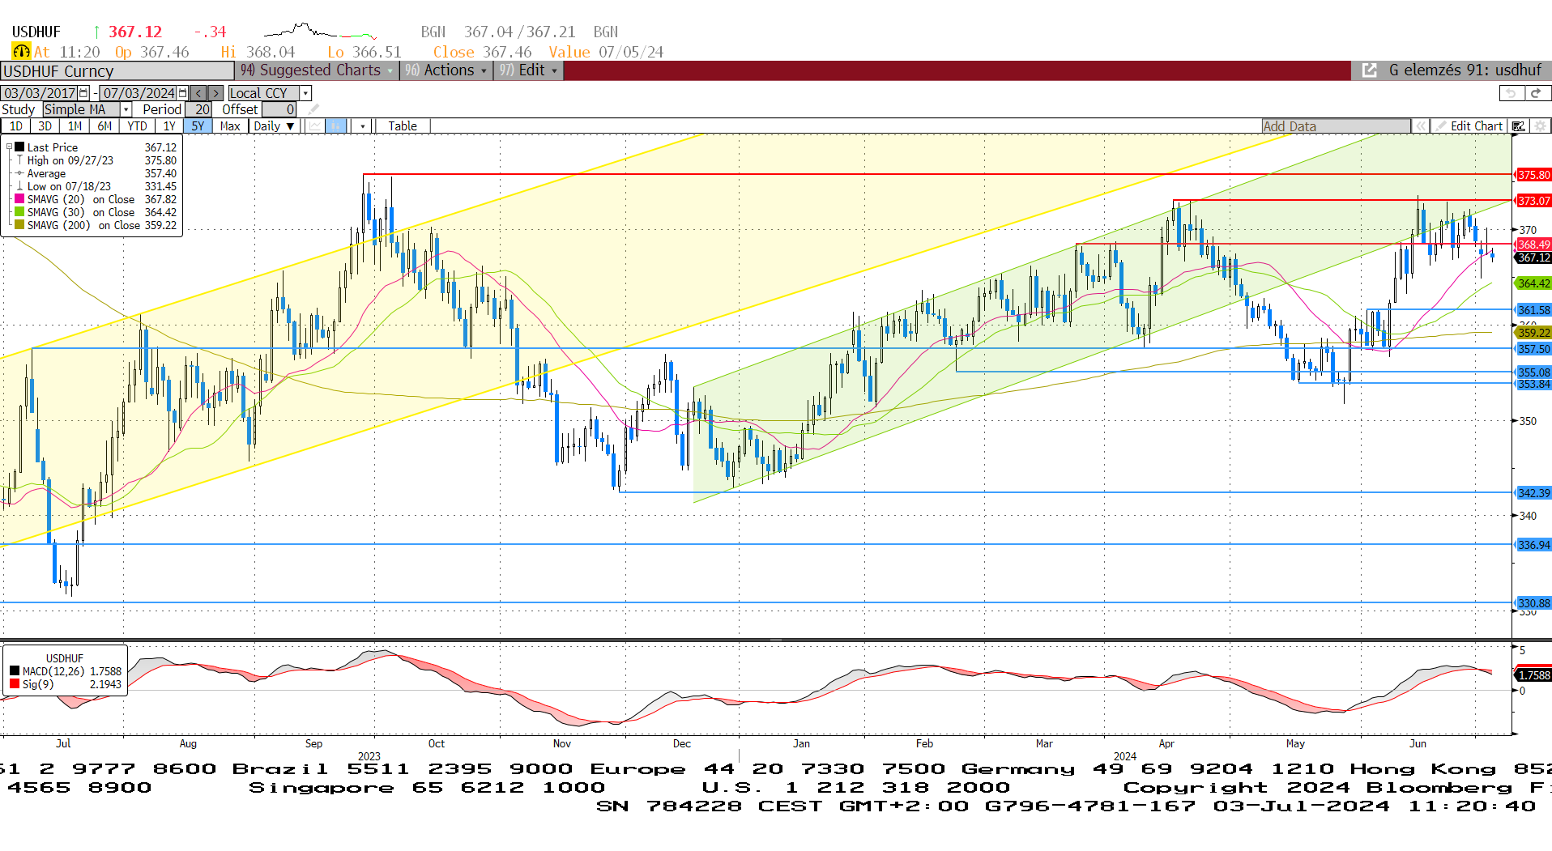Viewport: 1552px width, 851px height.
Task: Click the Offset value field
Action: [x=279, y=109]
